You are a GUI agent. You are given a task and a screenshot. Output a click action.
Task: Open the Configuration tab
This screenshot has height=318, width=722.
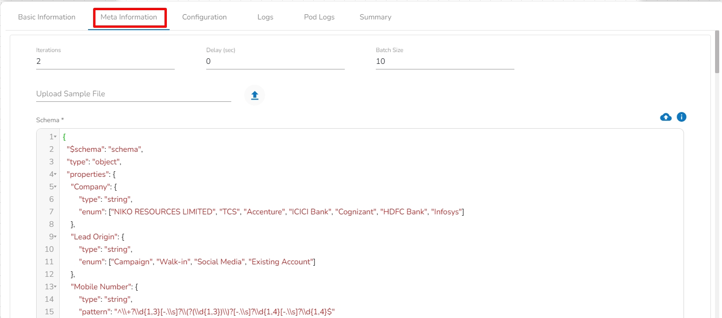click(204, 17)
